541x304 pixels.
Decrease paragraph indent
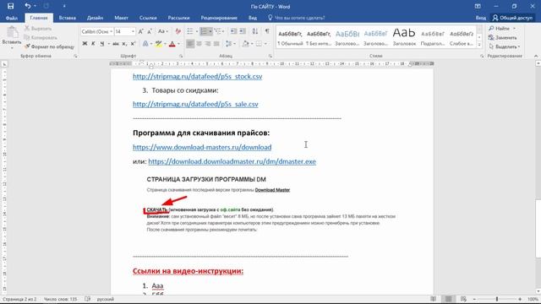pos(234,31)
